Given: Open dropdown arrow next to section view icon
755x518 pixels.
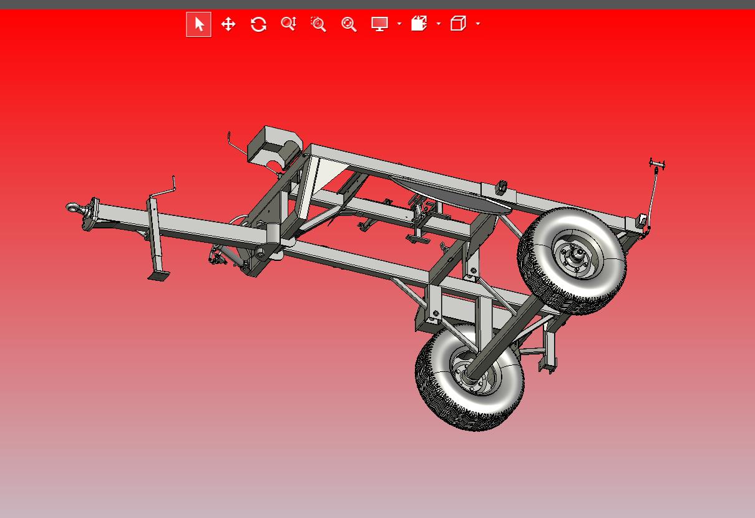Looking at the screenshot, I should (x=439, y=24).
